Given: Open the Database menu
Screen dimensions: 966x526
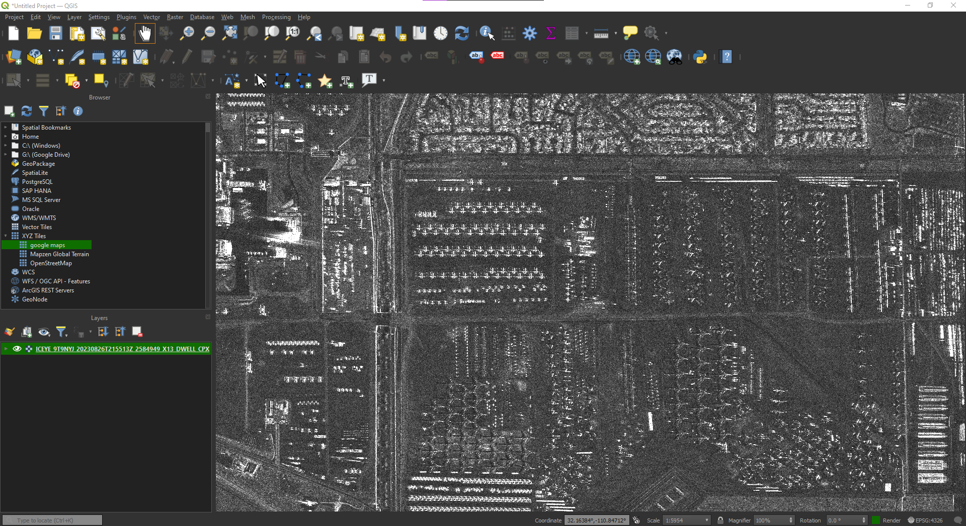Looking at the screenshot, I should pyautogui.click(x=202, y=17).
